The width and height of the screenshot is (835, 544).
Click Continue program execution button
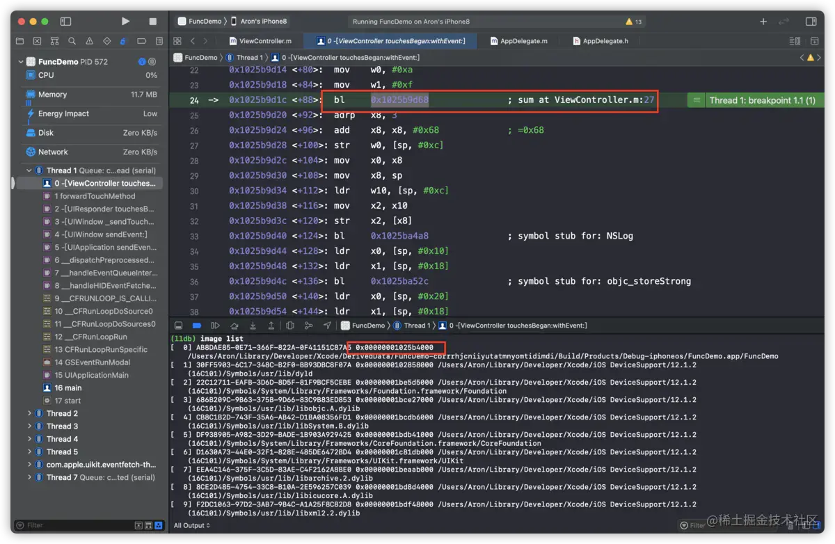point(215,326)
